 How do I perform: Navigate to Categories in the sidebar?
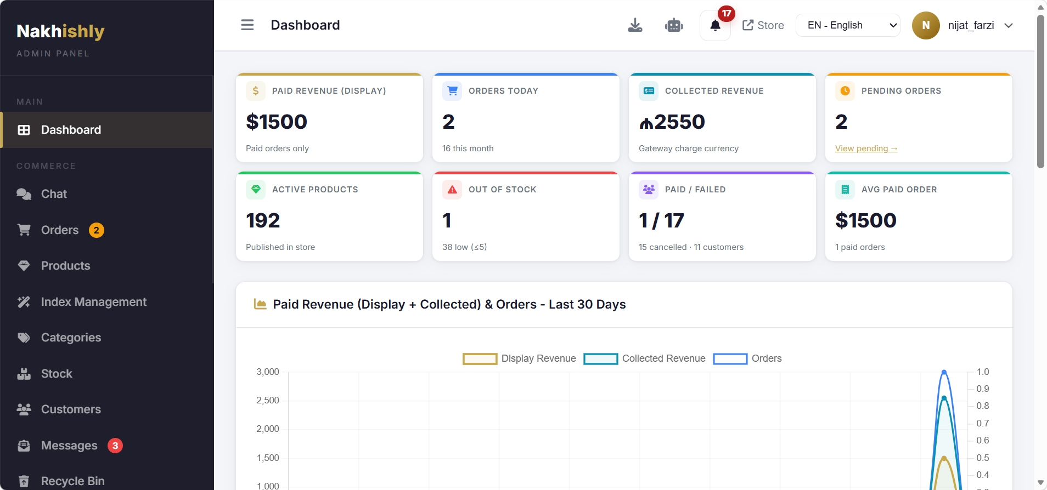point(107,338)
